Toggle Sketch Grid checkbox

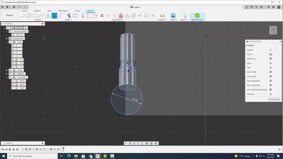pos(271,59)
